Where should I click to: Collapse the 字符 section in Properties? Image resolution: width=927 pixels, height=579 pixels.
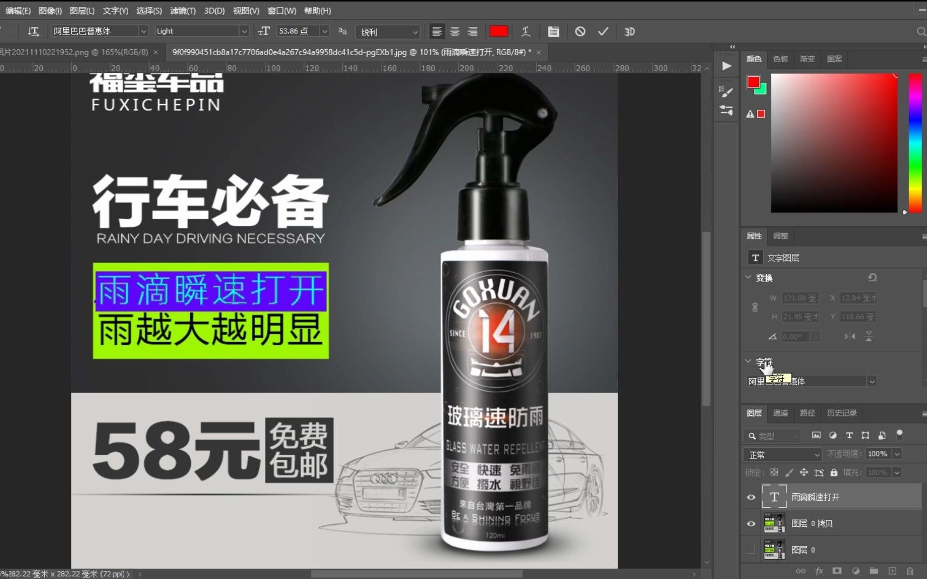pyautogui.click(x=749, y=361)
